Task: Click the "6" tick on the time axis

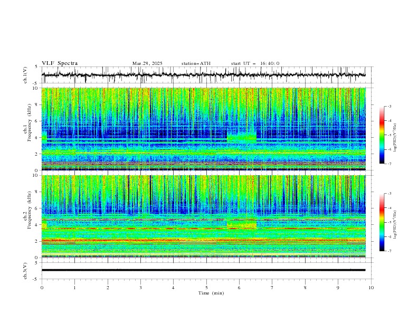Action: 239,288
